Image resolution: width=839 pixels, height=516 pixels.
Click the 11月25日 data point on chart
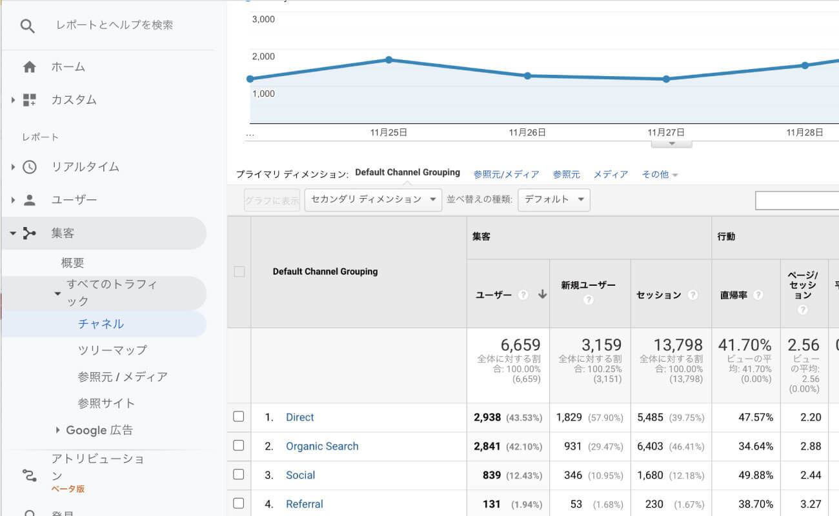[x=389, y=59]
